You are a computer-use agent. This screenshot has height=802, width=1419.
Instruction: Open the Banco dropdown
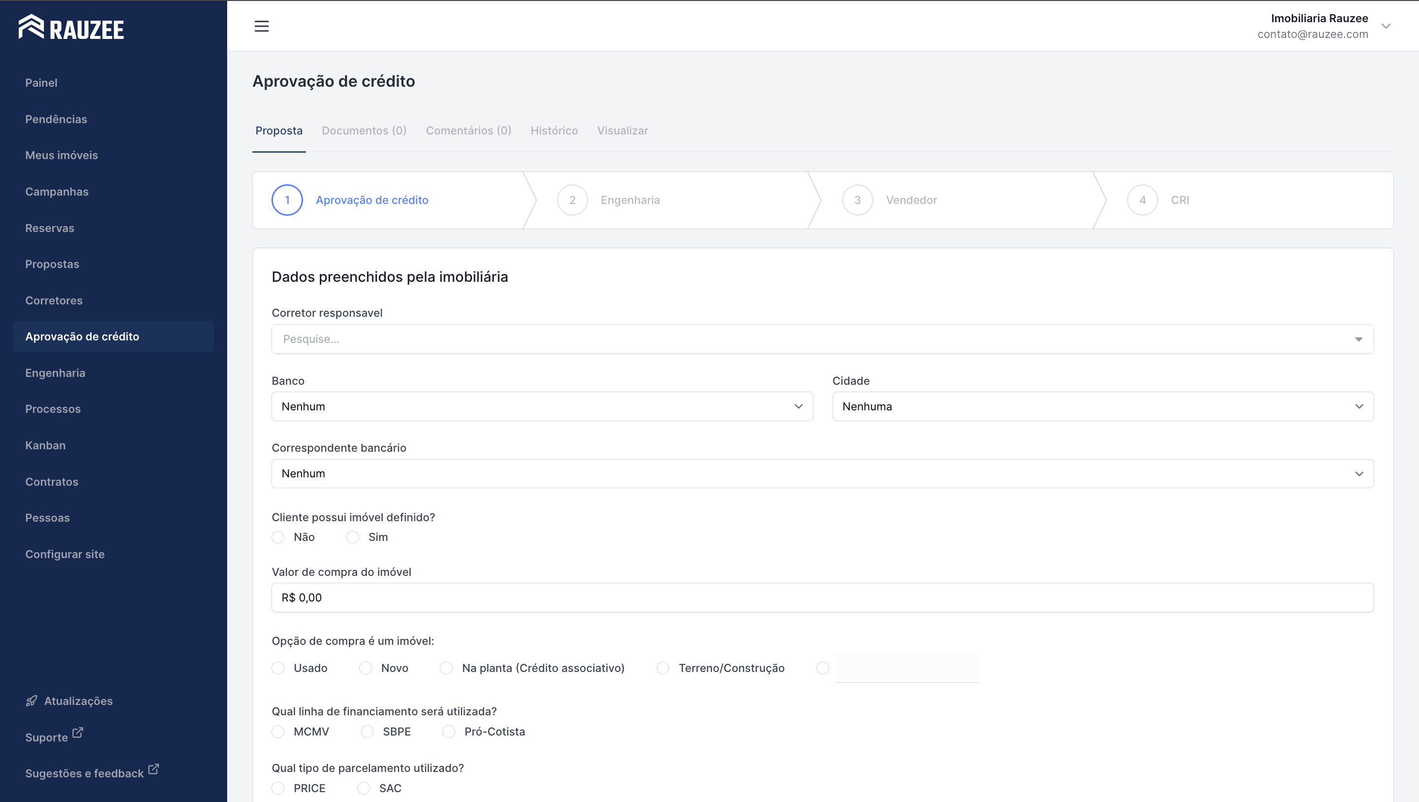coord(542,406)
